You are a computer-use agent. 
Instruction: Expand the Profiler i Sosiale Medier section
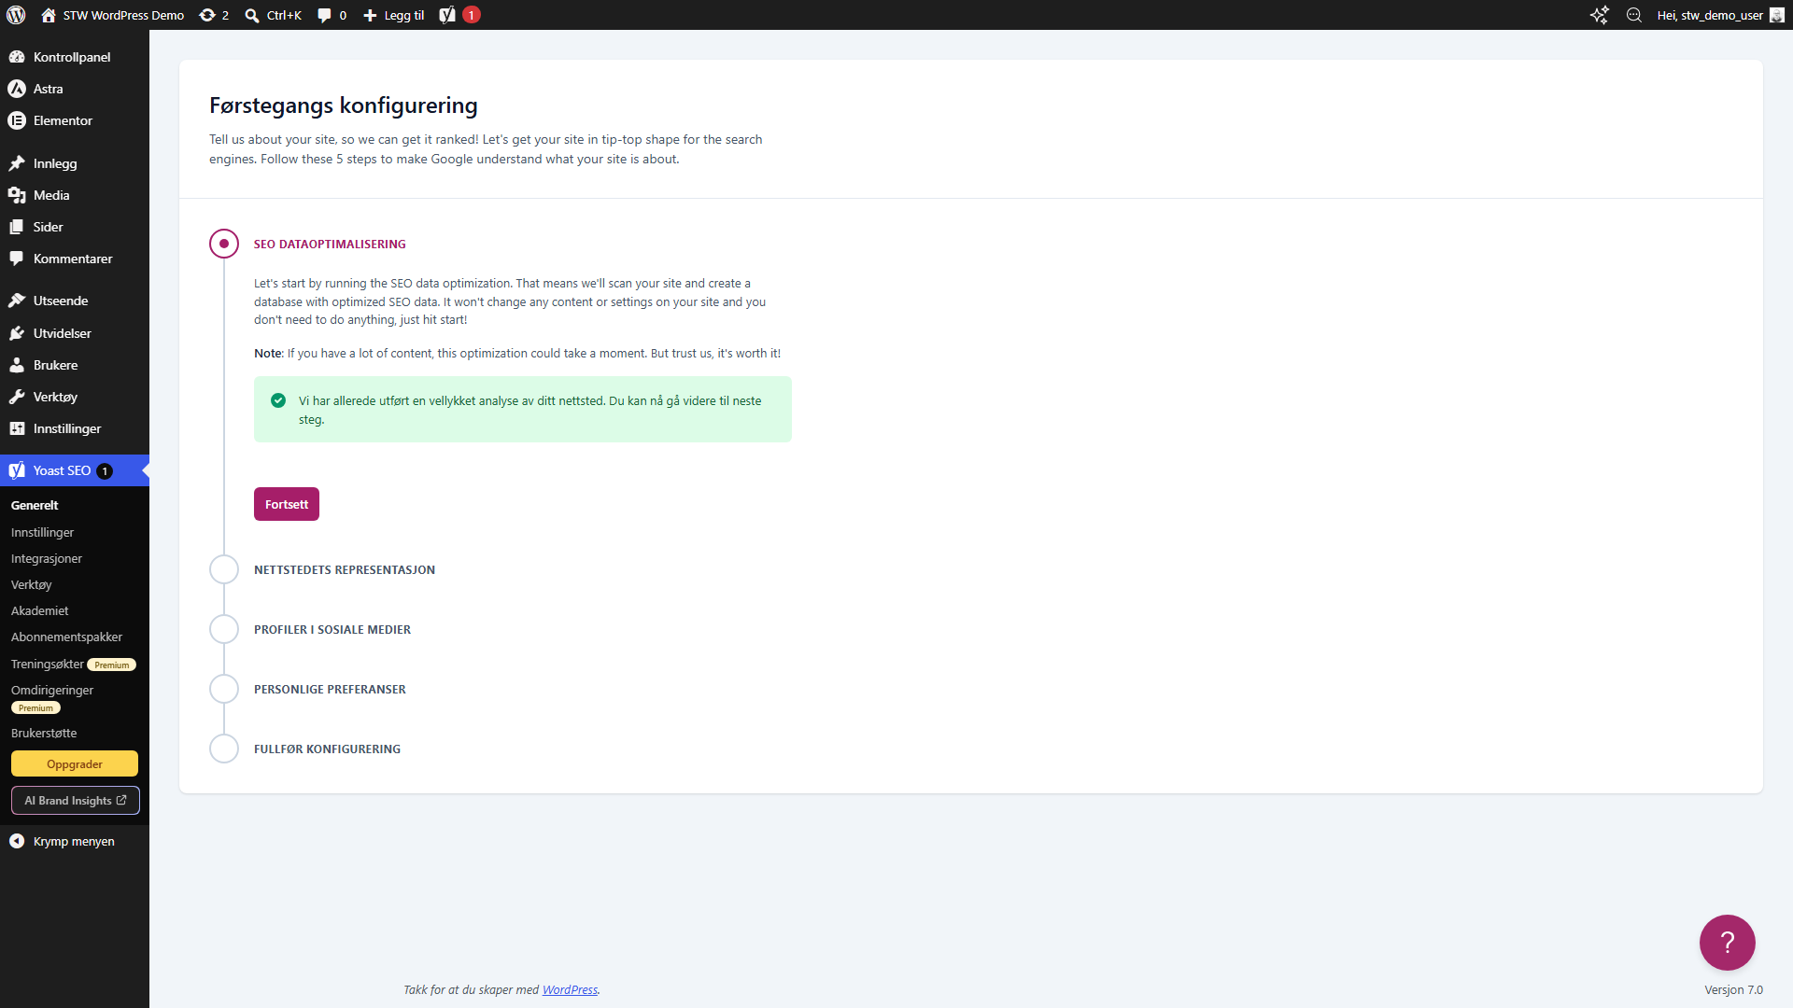[x=332, y=629]
